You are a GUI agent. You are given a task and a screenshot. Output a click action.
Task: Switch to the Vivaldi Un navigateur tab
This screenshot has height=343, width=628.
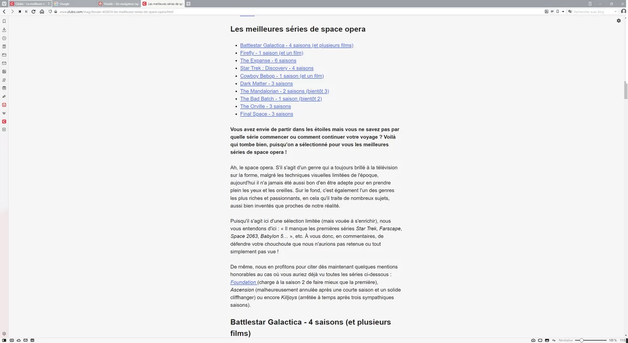tap(119, 4)
